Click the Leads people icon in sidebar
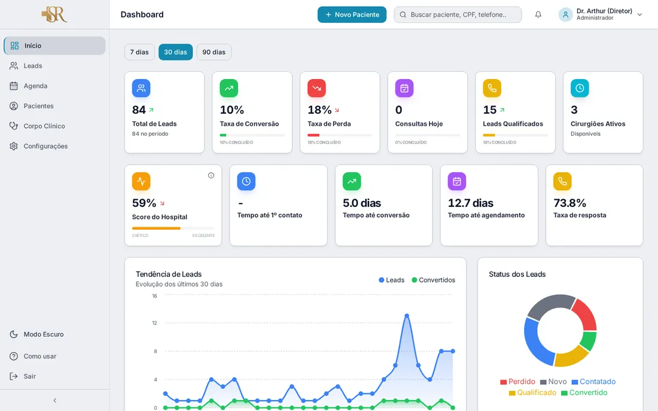The width and height of the screenshot is (658, 411). (x=14, y=66)
